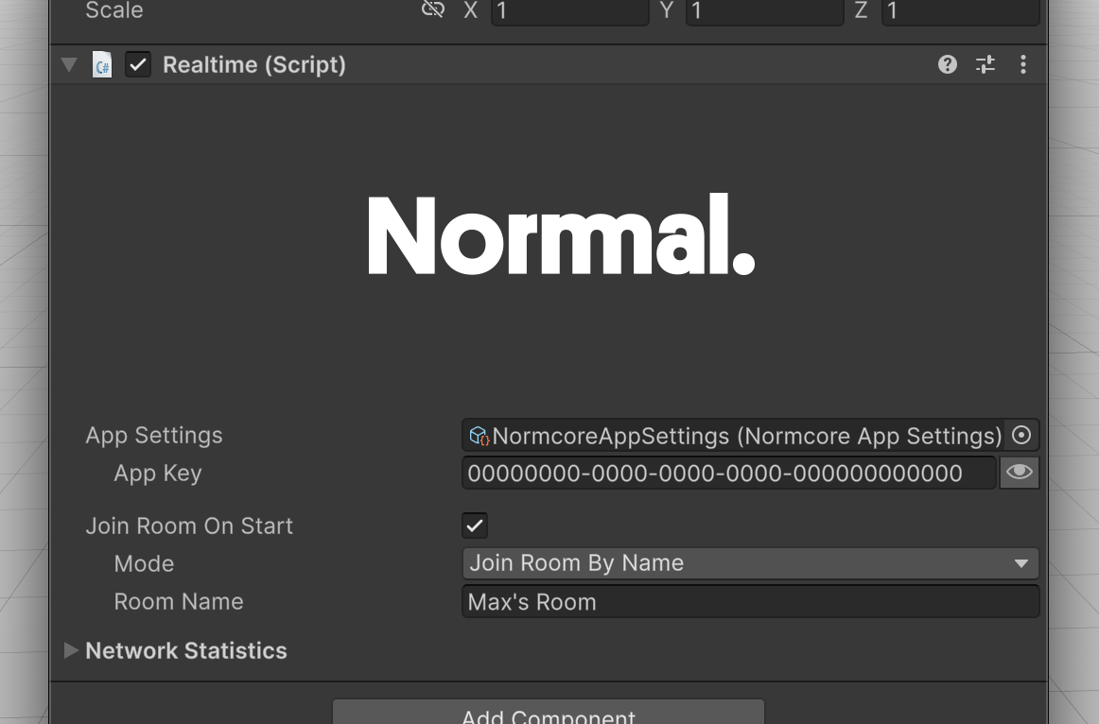This screenshot has width=1099, height=724.
Task: Open the presets selector for Realtime component
Action: point(986,65)
